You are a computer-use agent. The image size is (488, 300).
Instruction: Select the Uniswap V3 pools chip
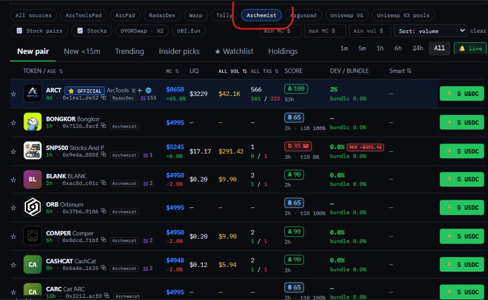click(403, 15)
